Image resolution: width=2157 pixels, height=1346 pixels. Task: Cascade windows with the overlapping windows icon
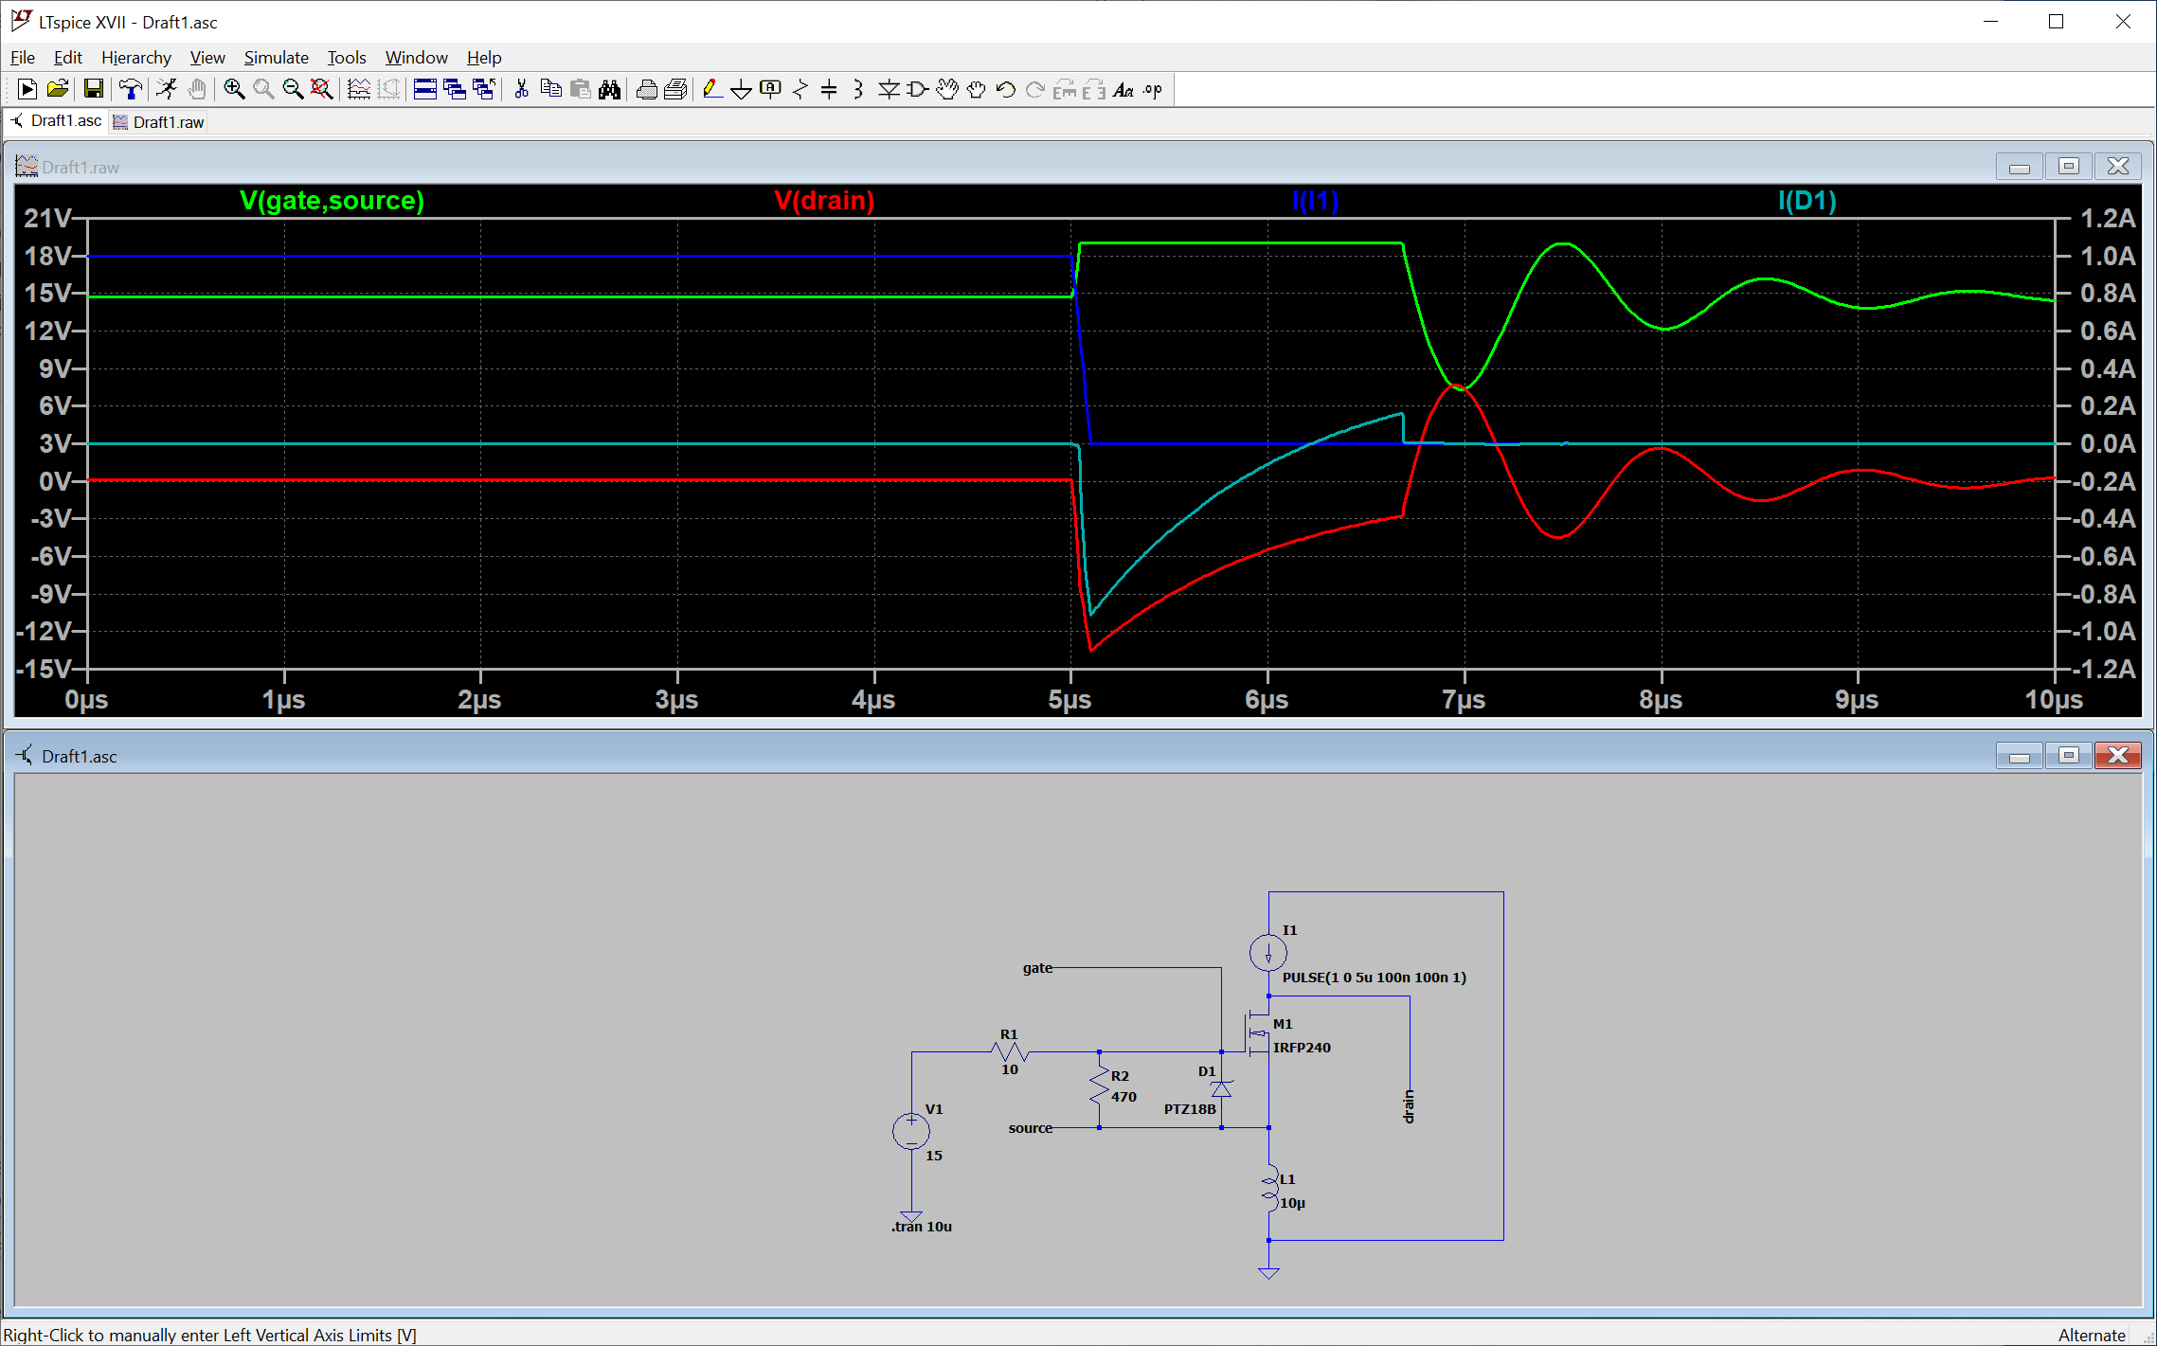[x=454, y=89]
